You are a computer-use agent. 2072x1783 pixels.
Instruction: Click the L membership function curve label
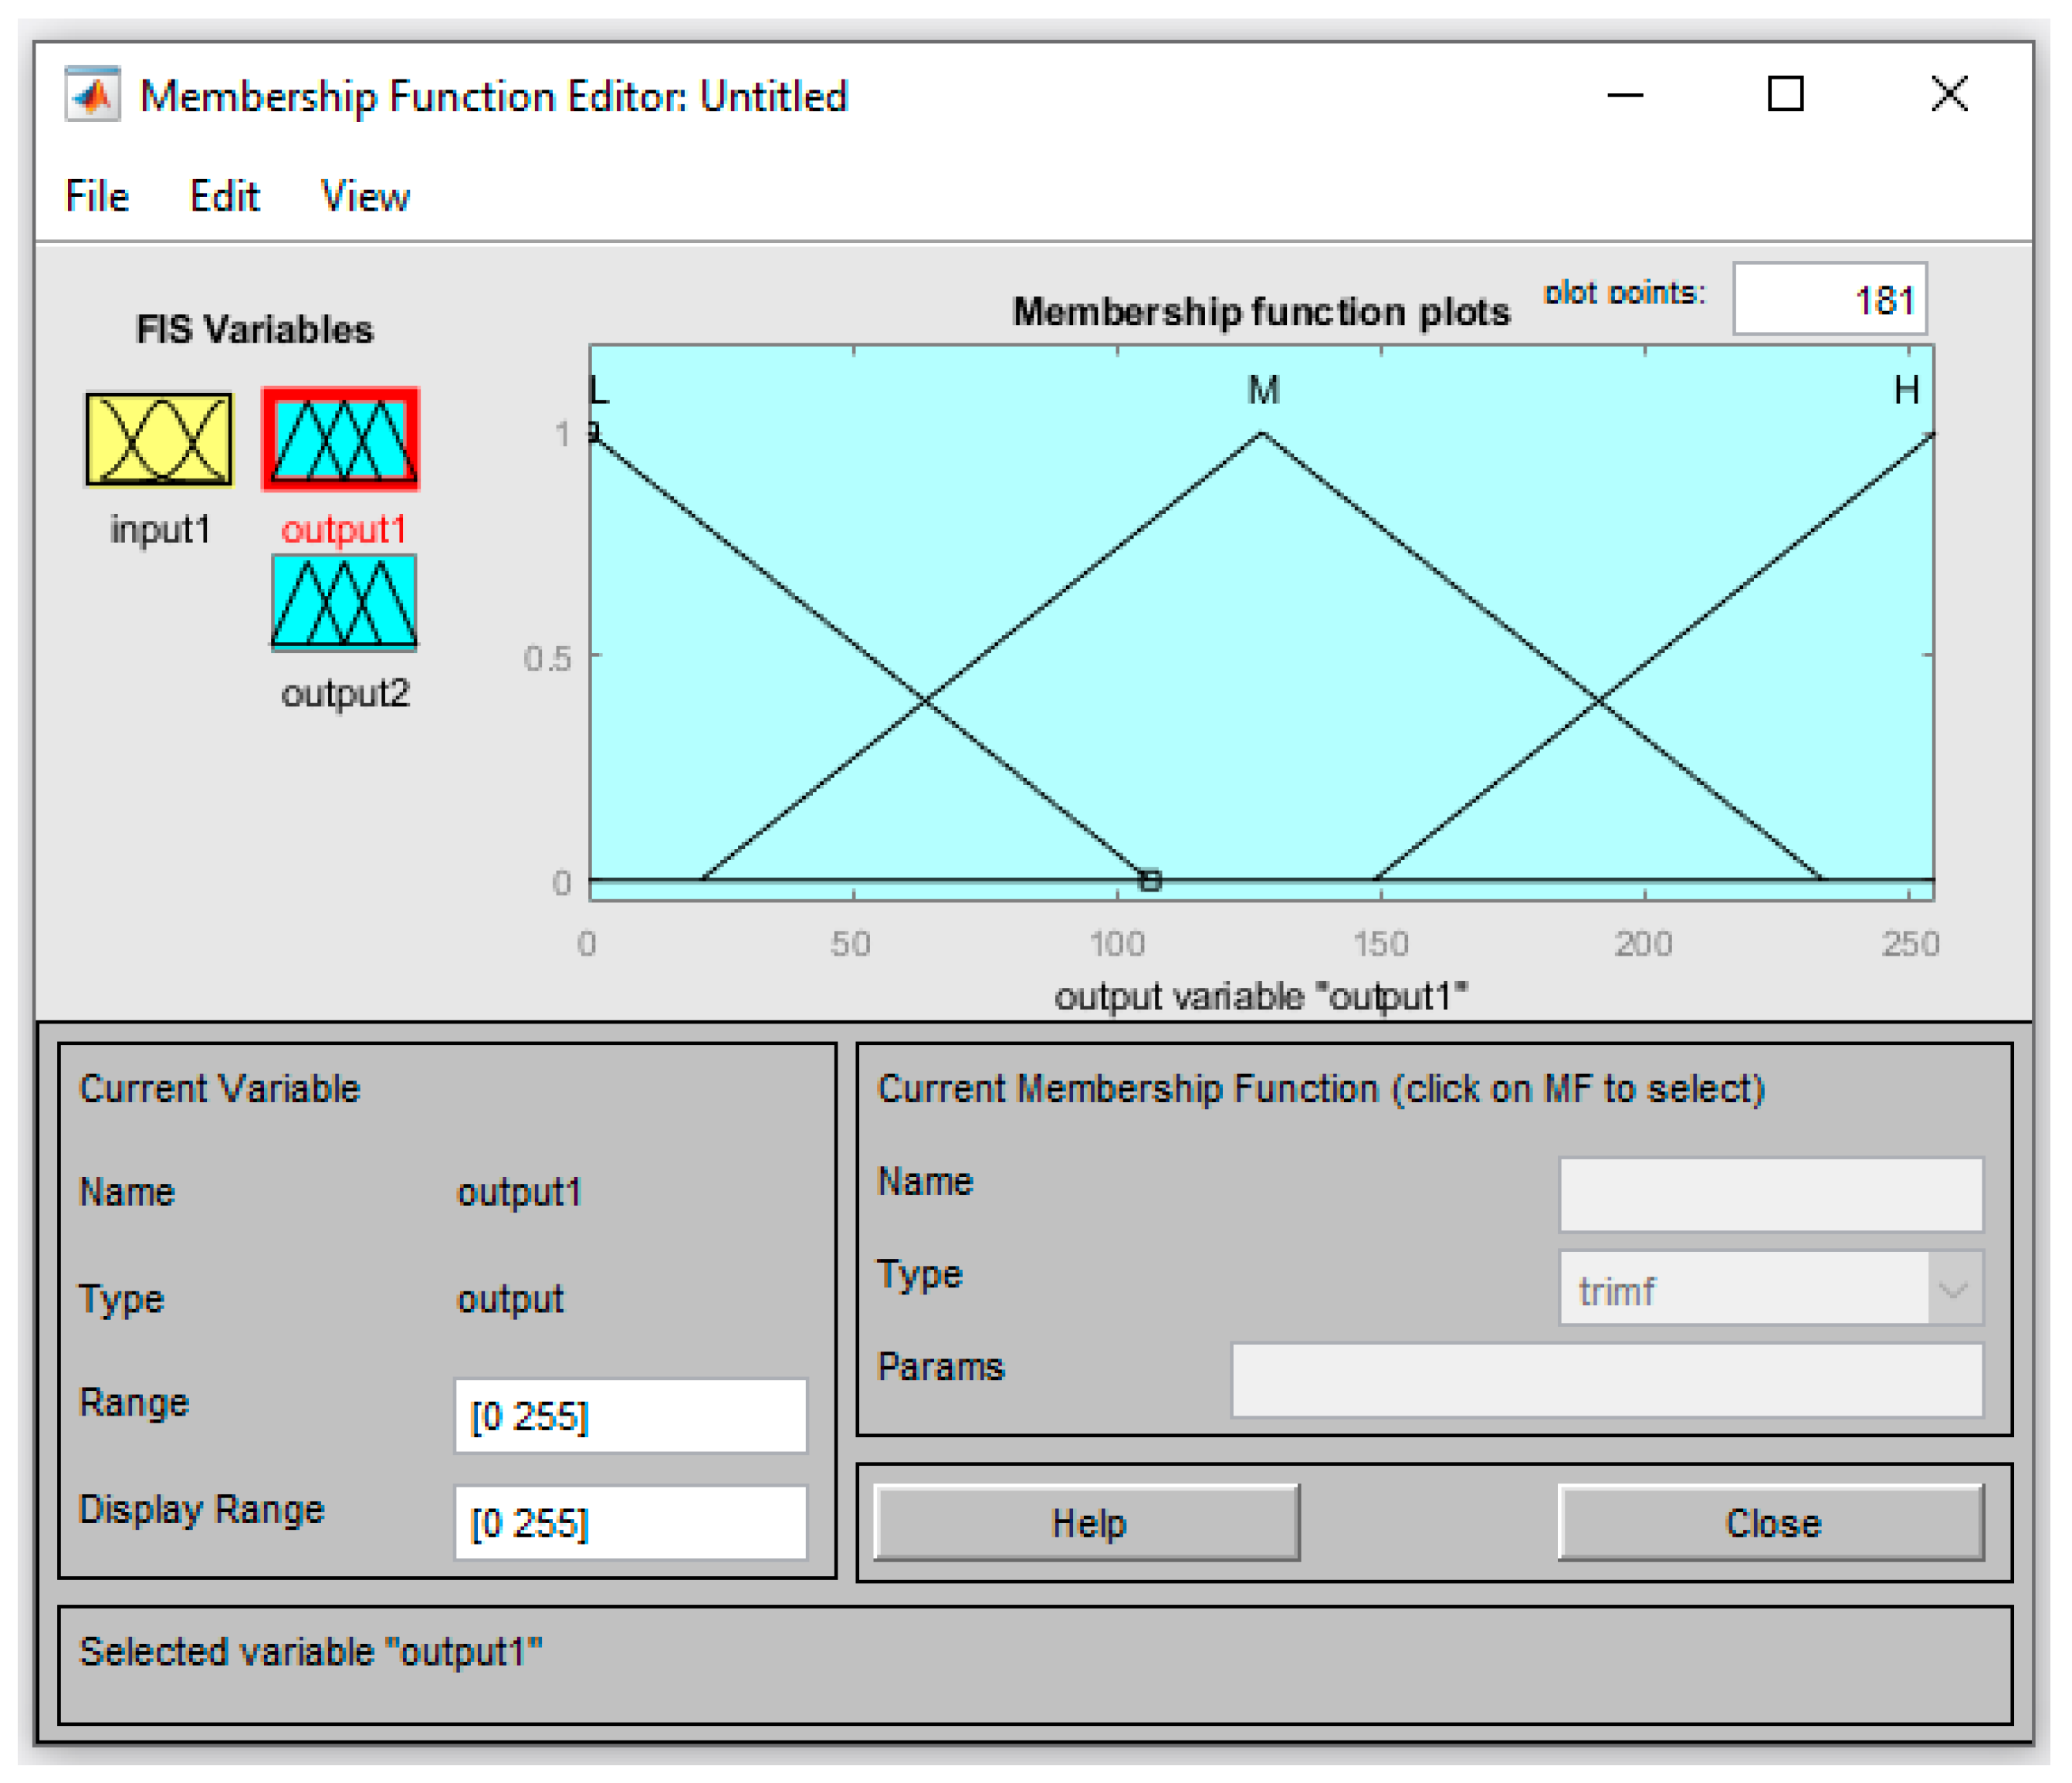pyautogui.click(x=600, y=390)
